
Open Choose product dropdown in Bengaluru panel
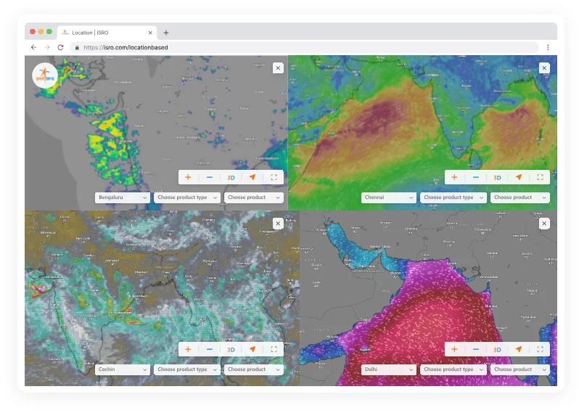(254, 197)
